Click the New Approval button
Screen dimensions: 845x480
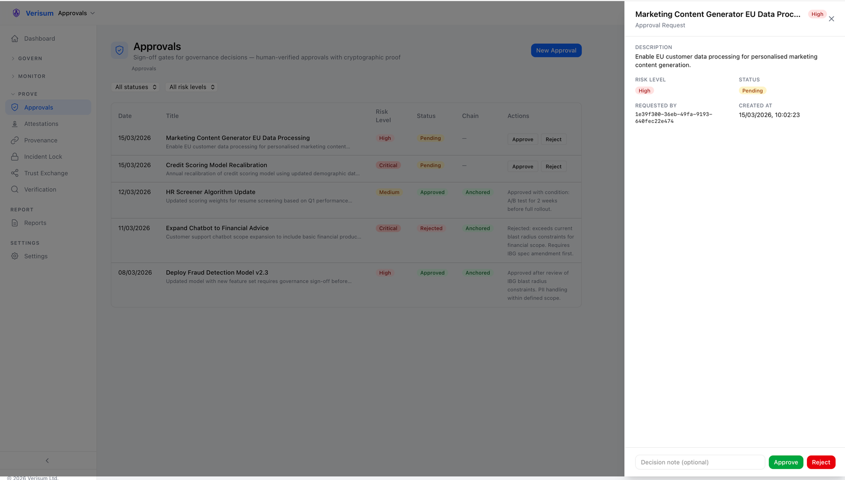tap(556, 50)
